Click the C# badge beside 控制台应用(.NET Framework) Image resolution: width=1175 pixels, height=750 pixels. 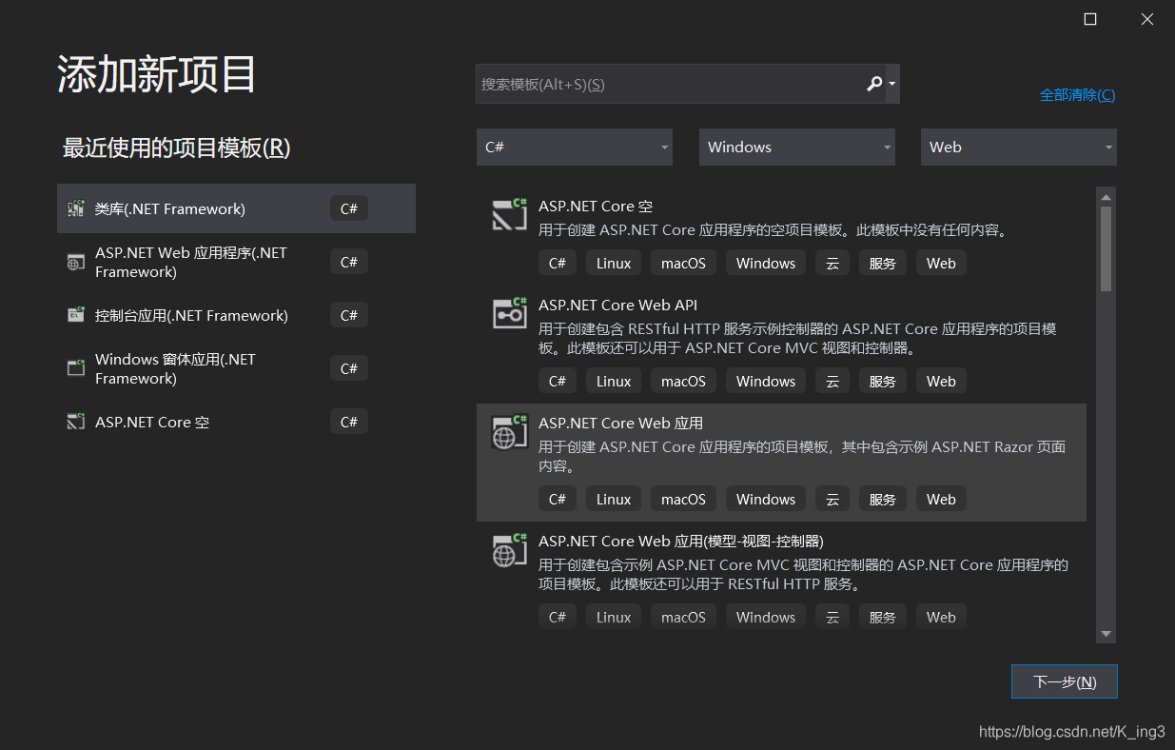tap(349, 315)
